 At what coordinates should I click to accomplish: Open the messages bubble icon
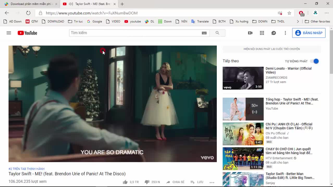[x=274, y=33]
